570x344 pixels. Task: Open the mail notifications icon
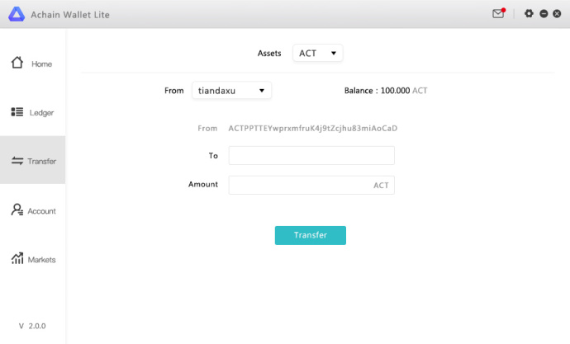pyautogui.click(x=498, y=13)
